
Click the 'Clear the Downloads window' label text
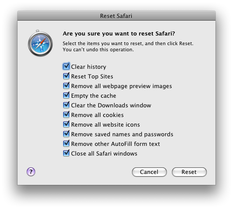click(x=111, y=105)
